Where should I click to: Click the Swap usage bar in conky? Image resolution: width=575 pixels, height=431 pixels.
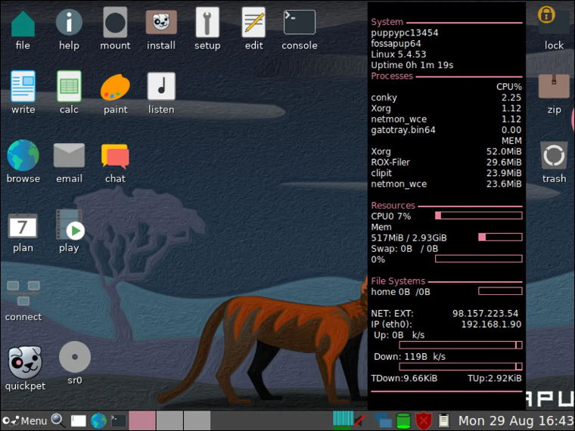(x=479, y=259)
